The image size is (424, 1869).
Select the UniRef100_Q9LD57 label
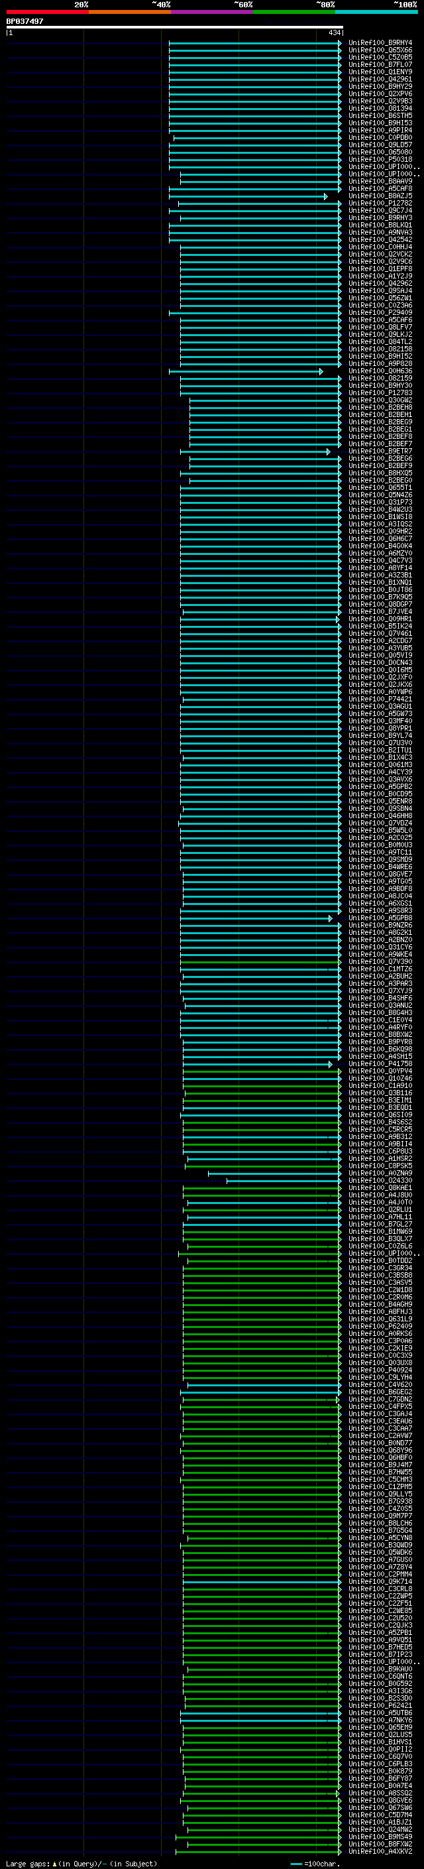click(x=380, y=145)
